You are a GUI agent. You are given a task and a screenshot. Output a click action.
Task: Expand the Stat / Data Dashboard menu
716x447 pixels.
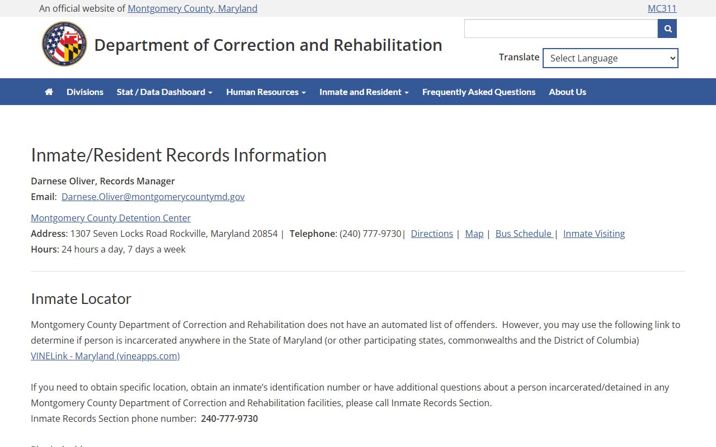(x=164, y=92)
